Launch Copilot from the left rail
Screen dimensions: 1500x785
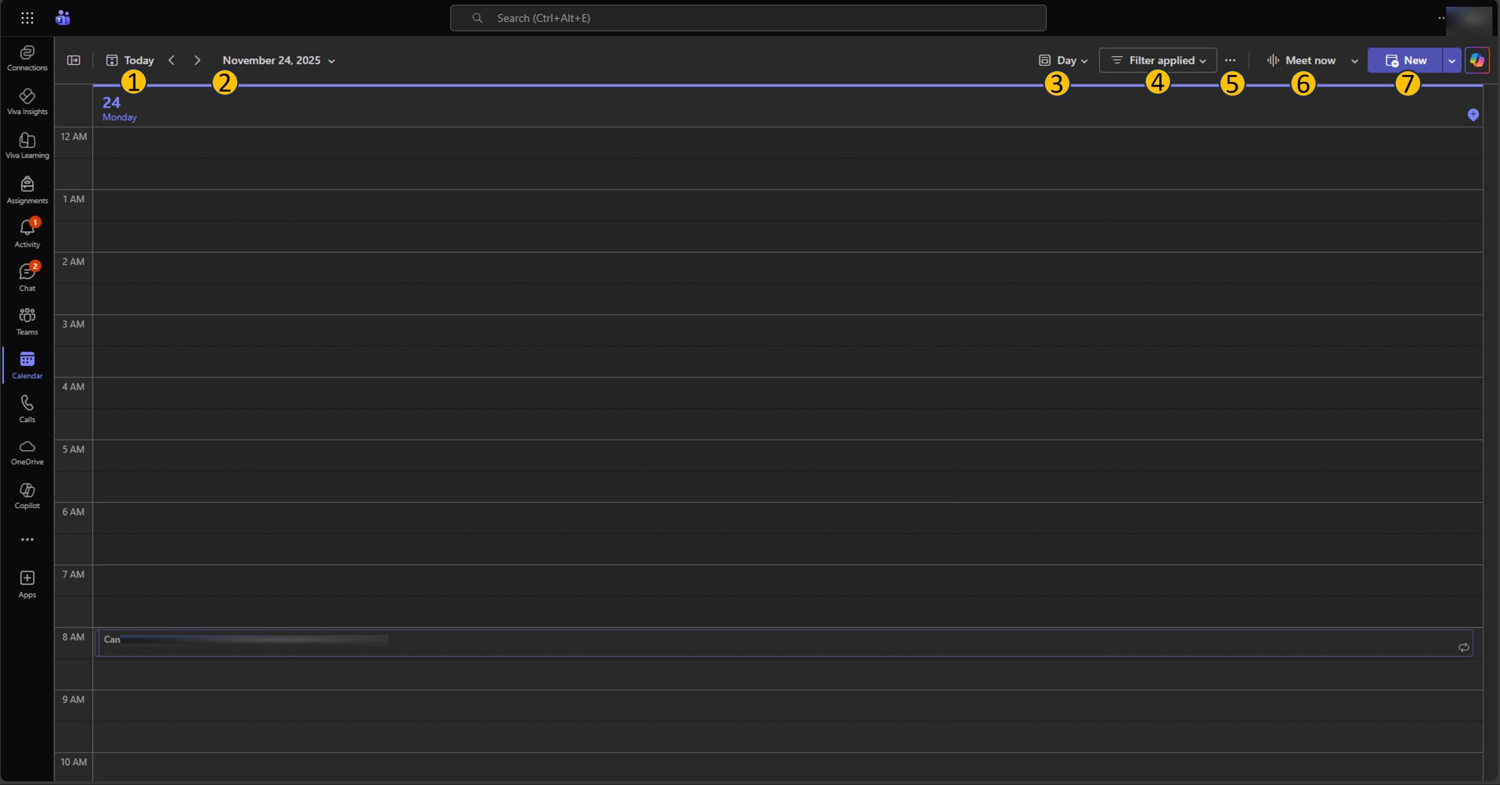point(27,496)
